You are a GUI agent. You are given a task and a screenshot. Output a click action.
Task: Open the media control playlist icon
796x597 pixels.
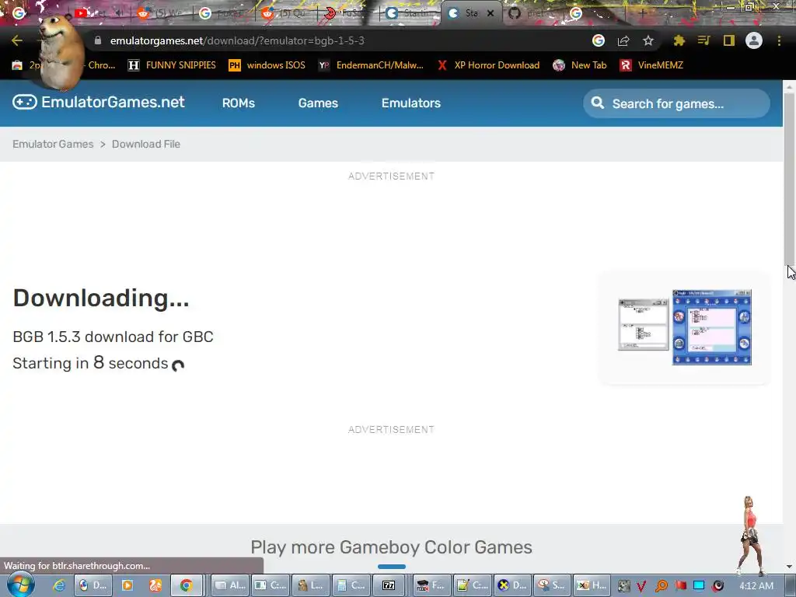click(703, 40)
